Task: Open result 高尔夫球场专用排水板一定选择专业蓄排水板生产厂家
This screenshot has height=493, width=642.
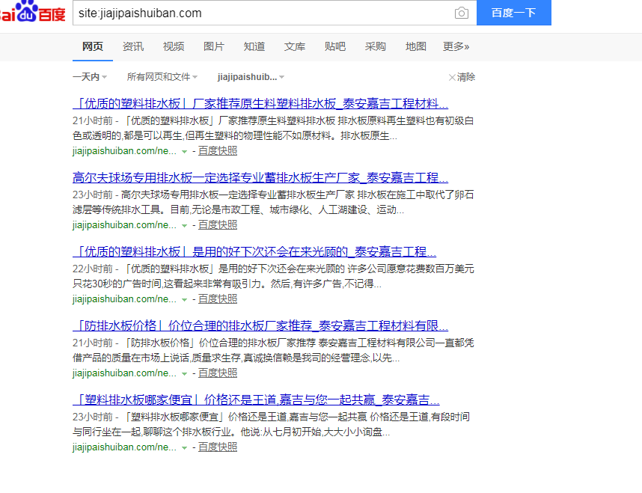Action: tap(260, 177)
